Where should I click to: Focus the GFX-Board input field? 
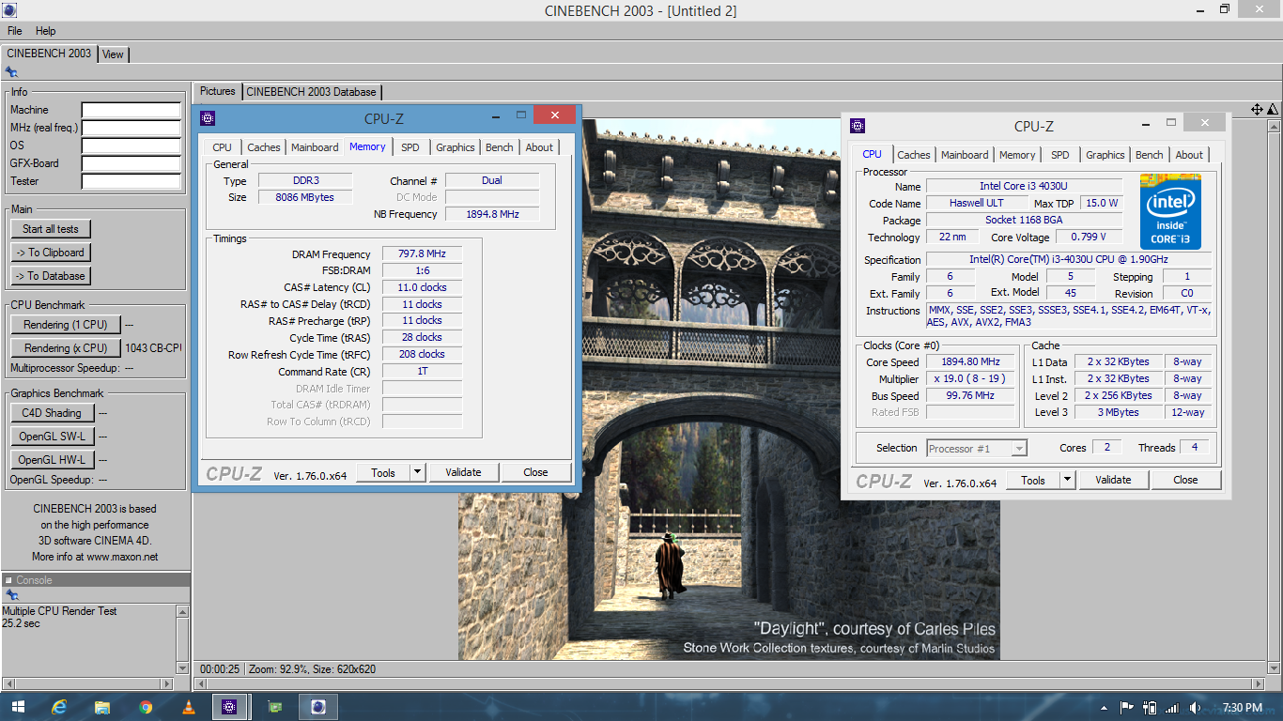click(131, 164)
